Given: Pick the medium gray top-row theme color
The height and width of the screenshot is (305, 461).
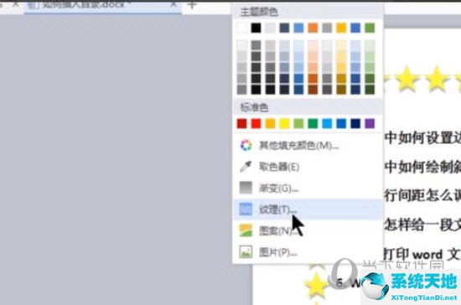Looking at the screenshot, I should coord(327,28).
